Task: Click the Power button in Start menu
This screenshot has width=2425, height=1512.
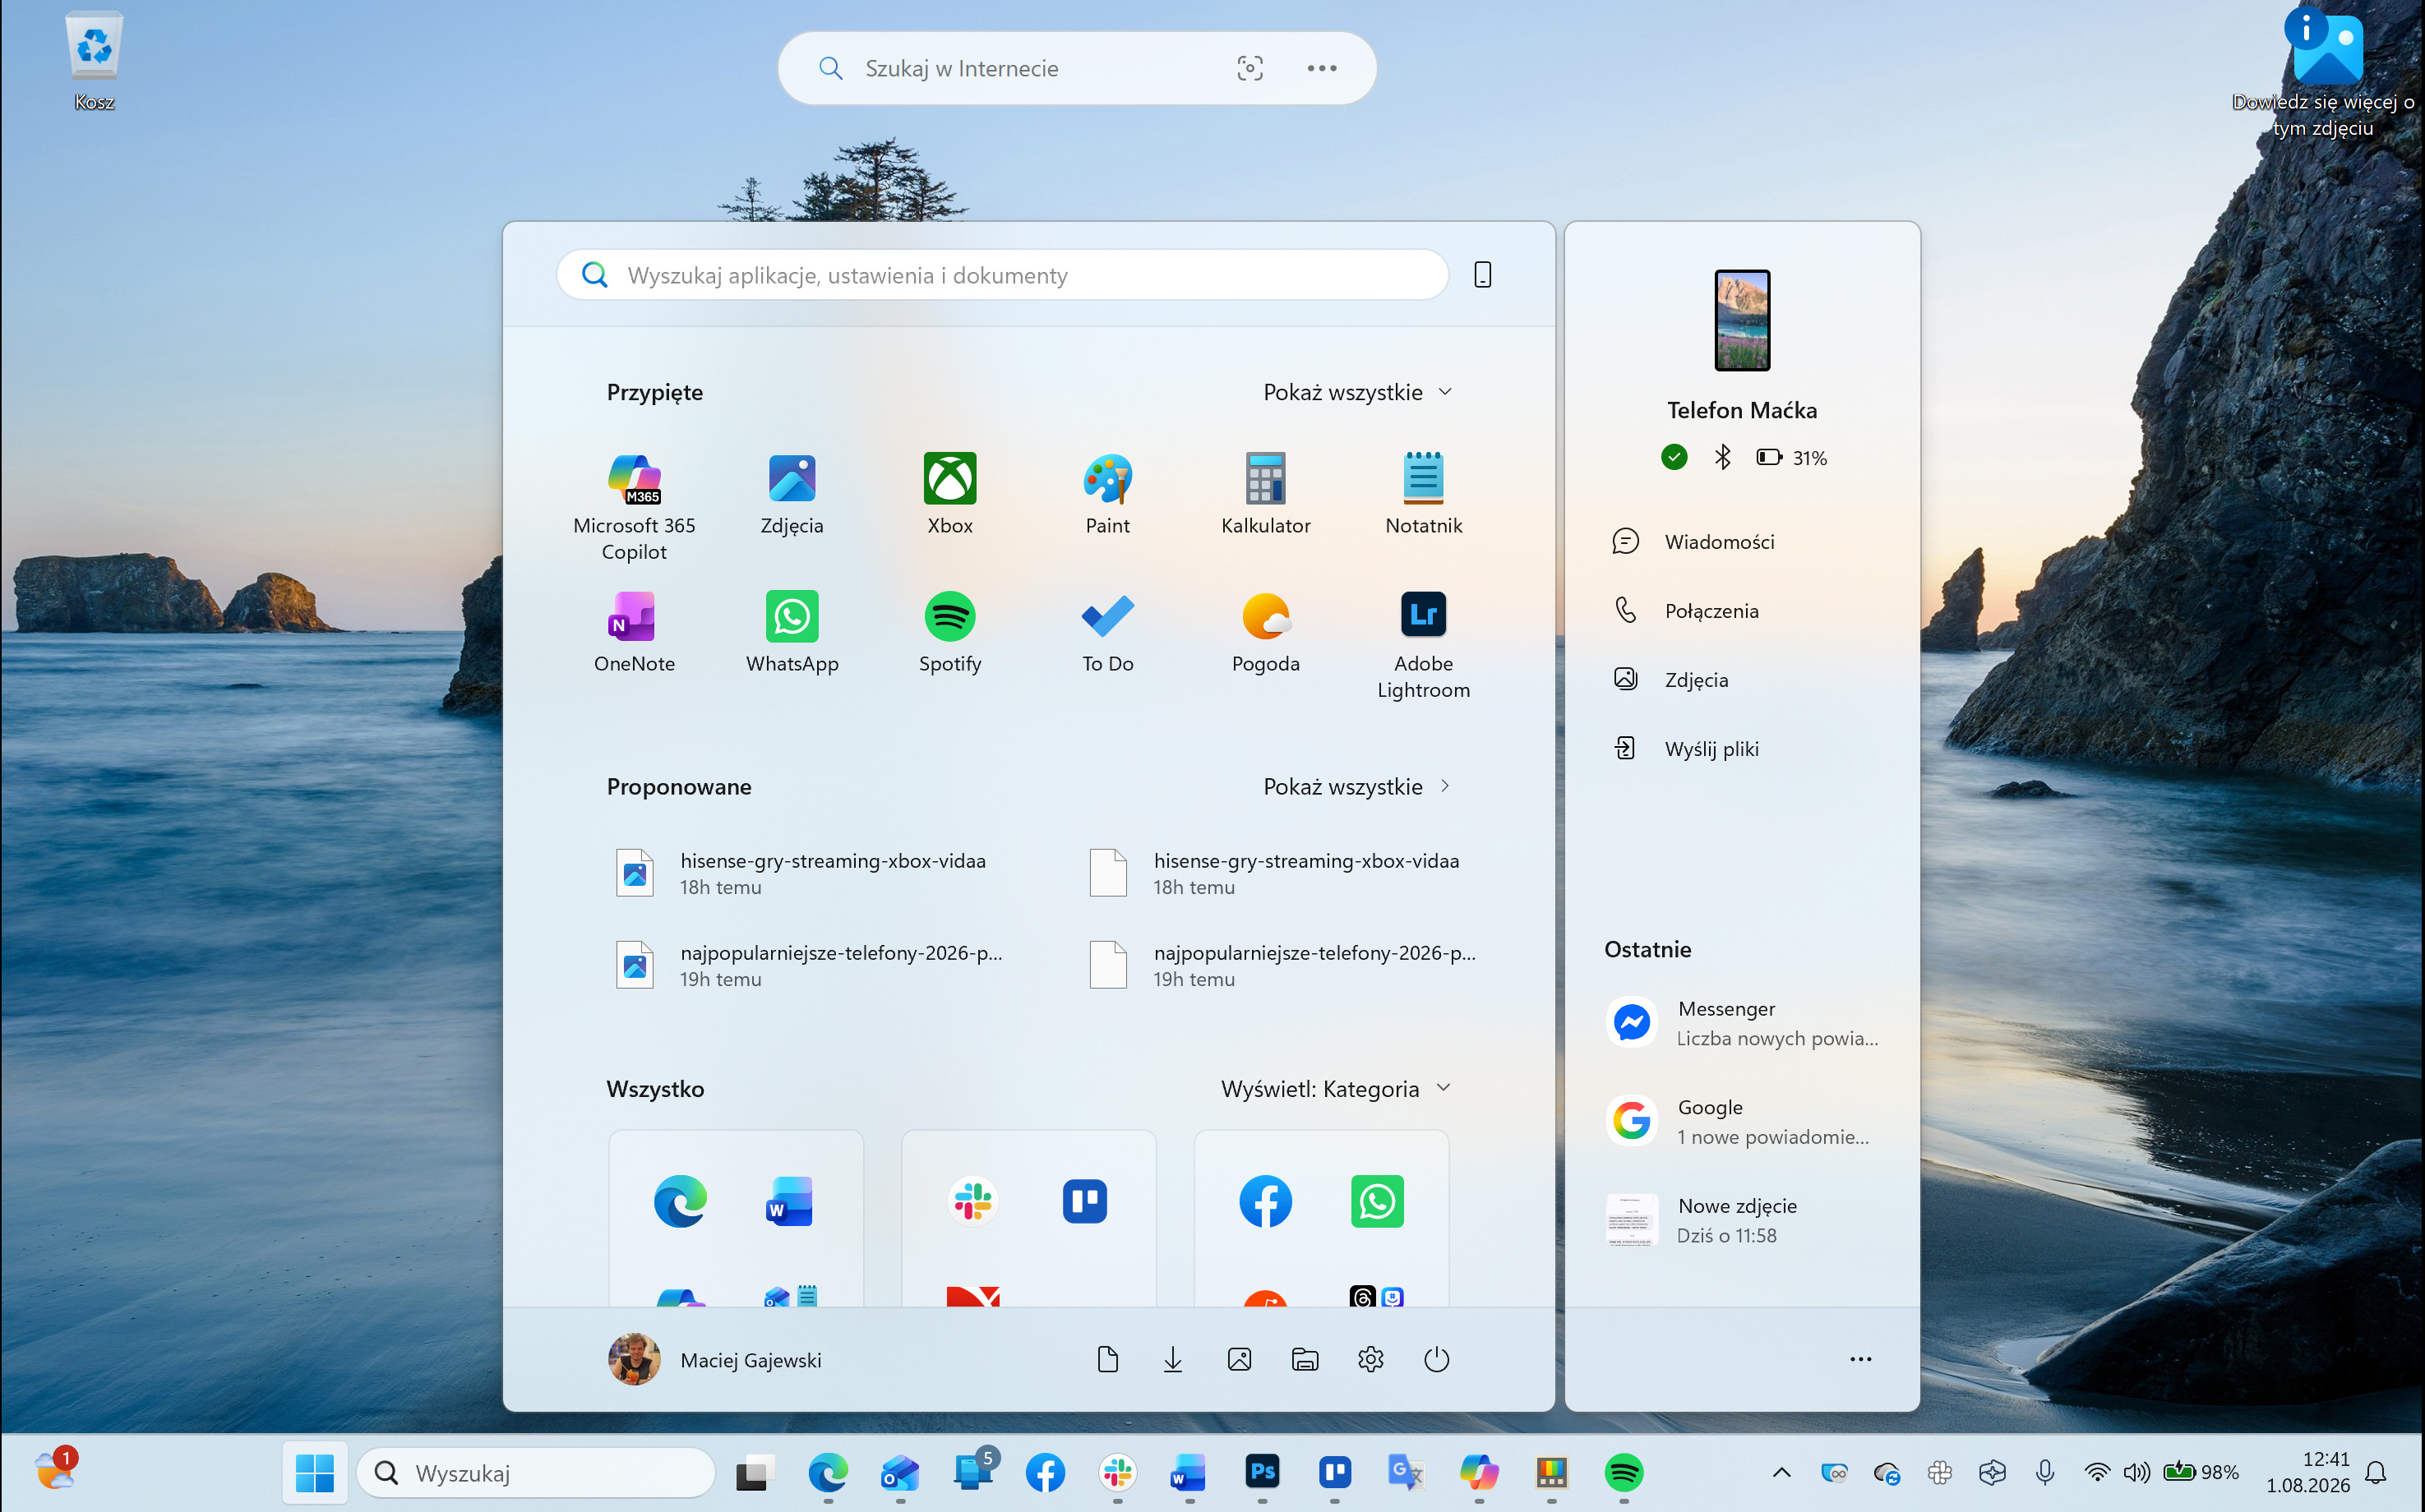Action: tap(1437, 1359)
